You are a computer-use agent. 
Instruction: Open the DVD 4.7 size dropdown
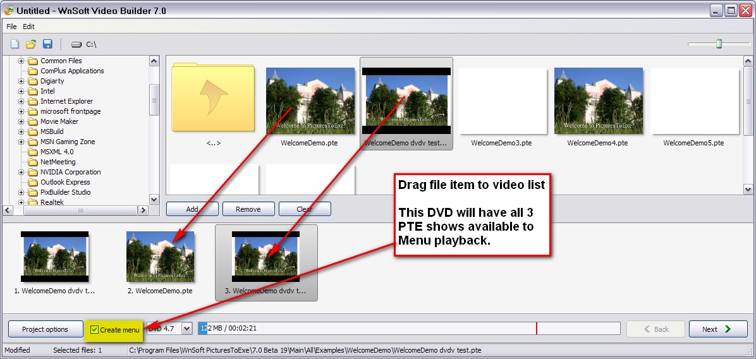[x=186, y=329]
